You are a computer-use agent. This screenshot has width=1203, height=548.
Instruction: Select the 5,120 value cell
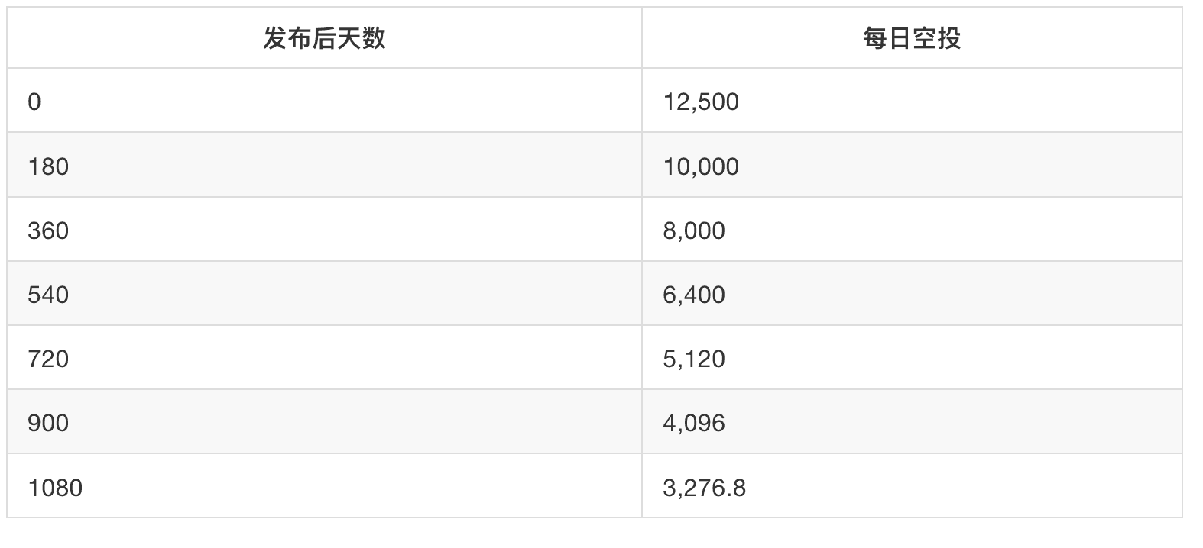[912, 357]
